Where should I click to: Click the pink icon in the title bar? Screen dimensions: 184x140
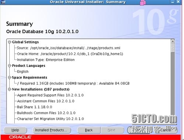(143, 3)
